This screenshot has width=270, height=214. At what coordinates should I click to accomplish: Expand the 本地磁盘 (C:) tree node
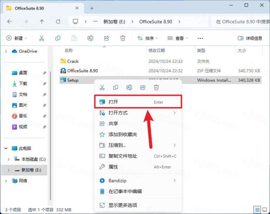9,159
